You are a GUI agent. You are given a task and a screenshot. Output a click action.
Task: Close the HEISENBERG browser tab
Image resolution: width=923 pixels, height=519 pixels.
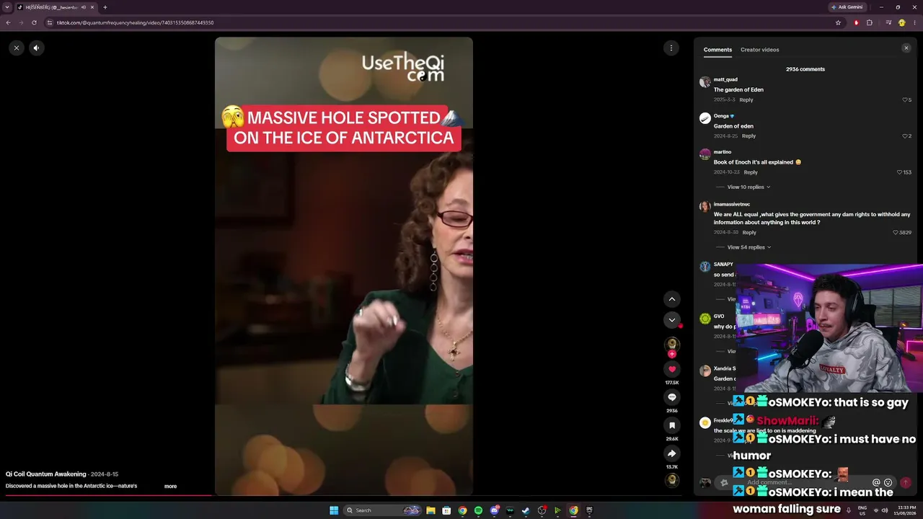click(x=92, y=7)
